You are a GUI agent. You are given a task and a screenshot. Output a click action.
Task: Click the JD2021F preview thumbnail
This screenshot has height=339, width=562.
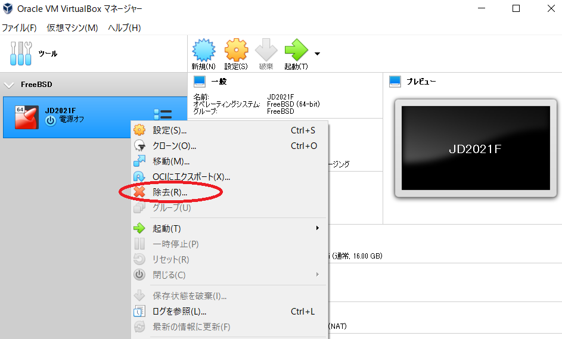(475, 148)
